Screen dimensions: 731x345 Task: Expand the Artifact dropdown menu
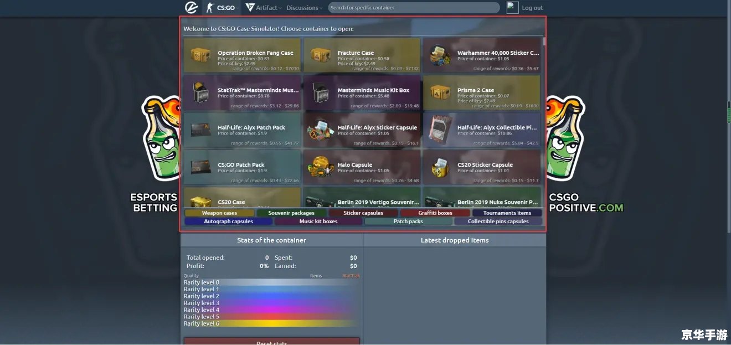(264, 8)
